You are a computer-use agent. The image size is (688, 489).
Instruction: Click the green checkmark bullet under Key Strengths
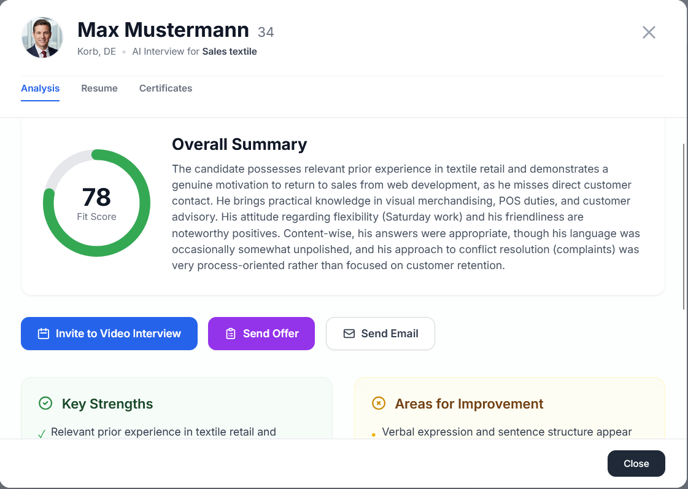pyautogui.click(x=42, y=434)
